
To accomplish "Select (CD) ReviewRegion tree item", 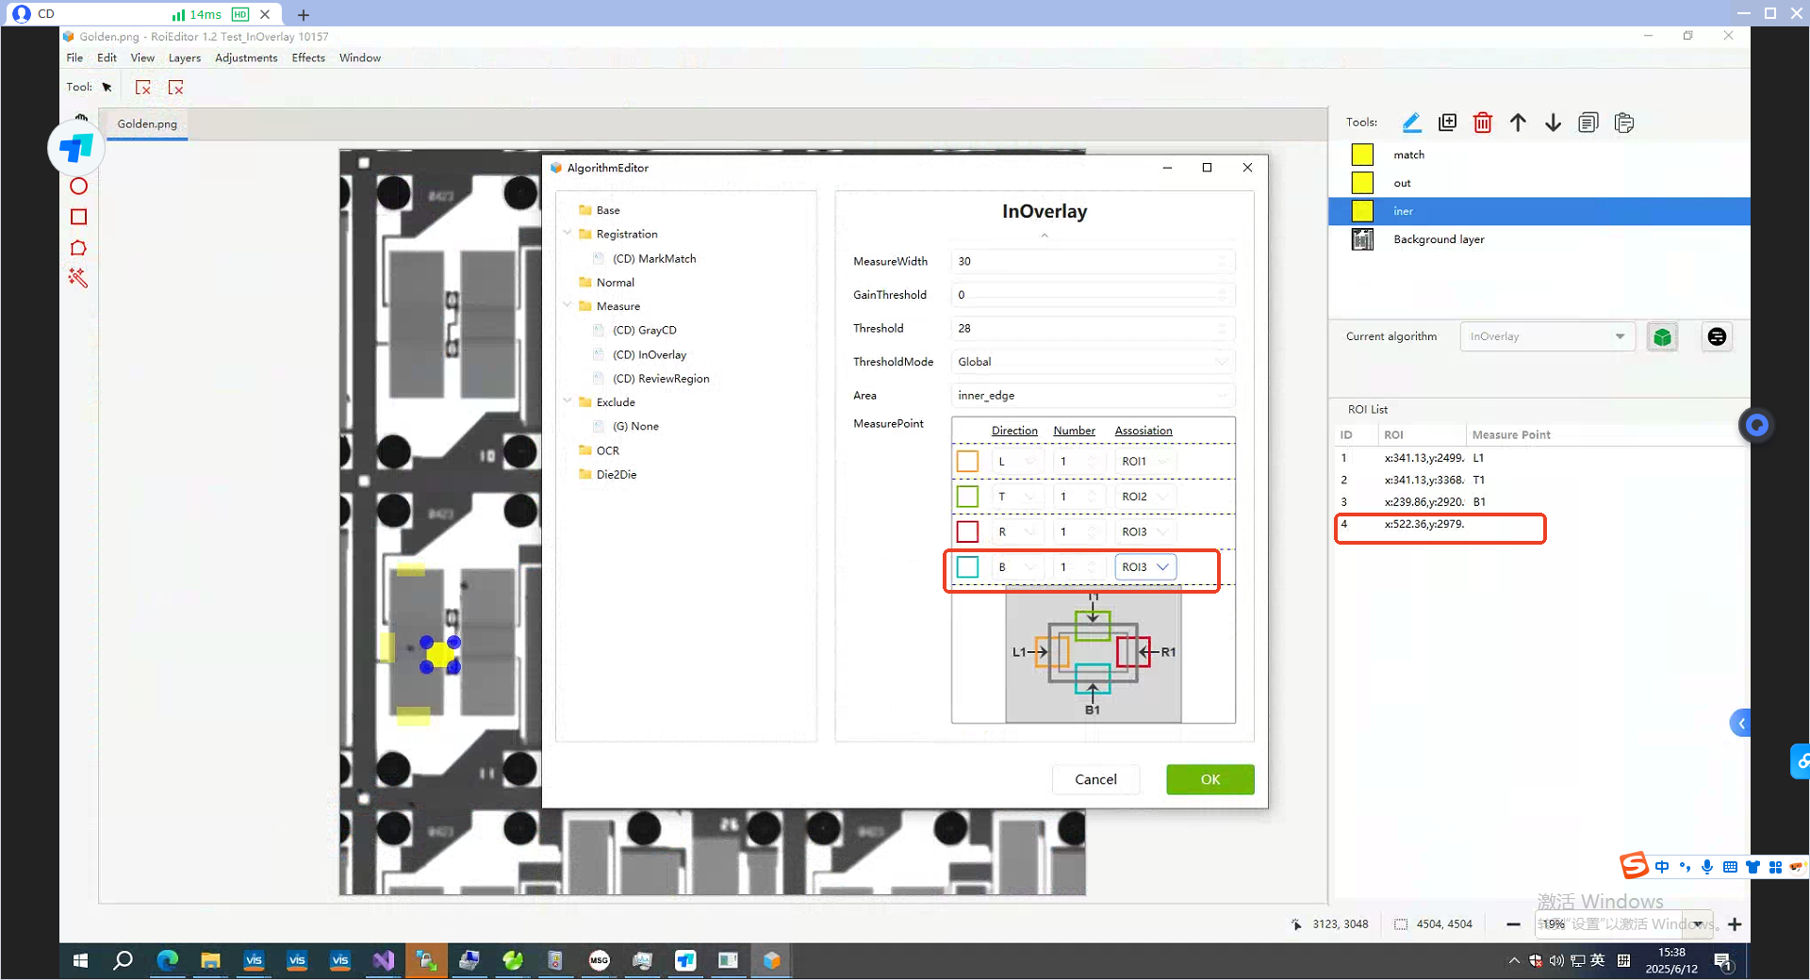I will pos(661,379).
